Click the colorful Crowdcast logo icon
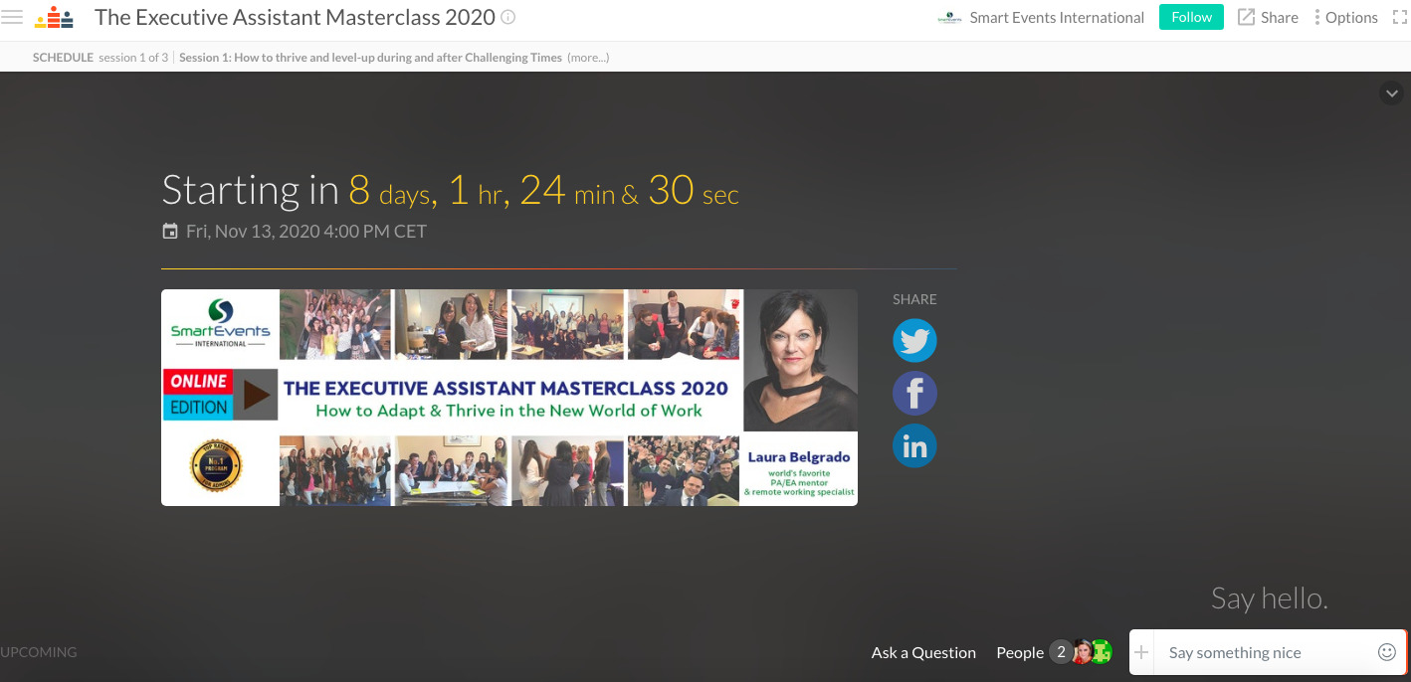1411x682 pixels. click(54, 17)
